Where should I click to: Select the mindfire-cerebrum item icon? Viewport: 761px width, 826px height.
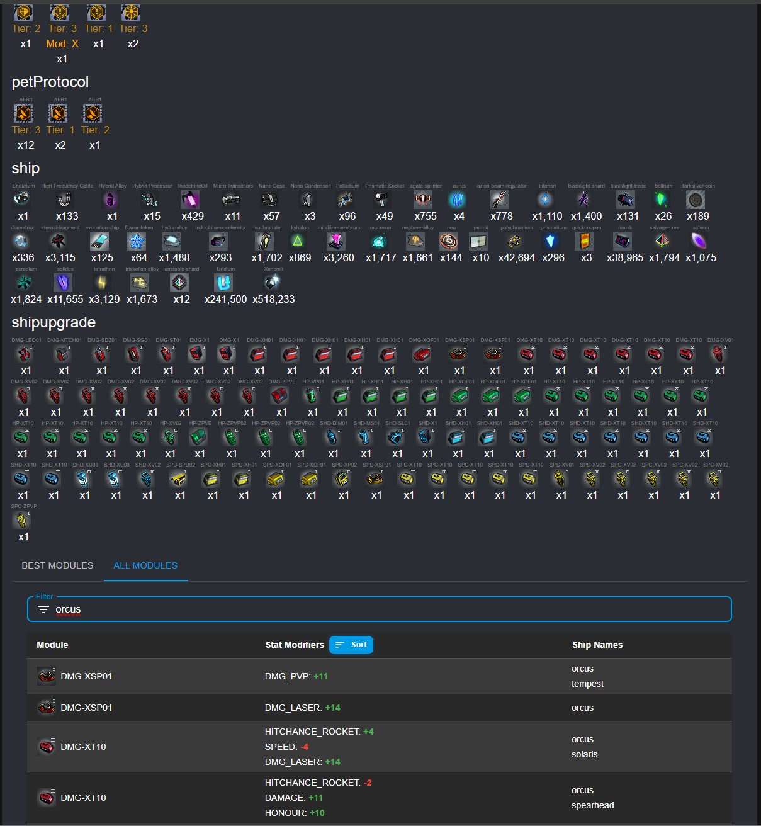point(337,241)
